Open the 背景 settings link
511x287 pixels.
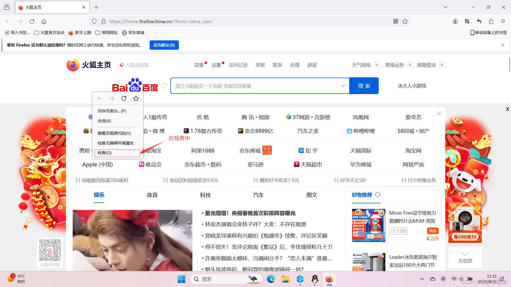[199, 65]
